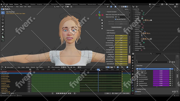
Task: Collapse the Current File tree
Action: click(x=132, y=9)
